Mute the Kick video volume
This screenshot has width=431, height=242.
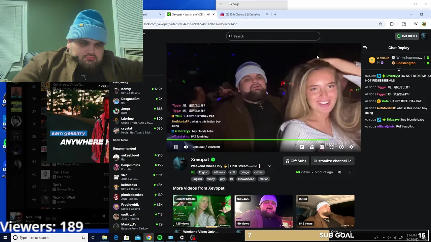tap(186, 147)
